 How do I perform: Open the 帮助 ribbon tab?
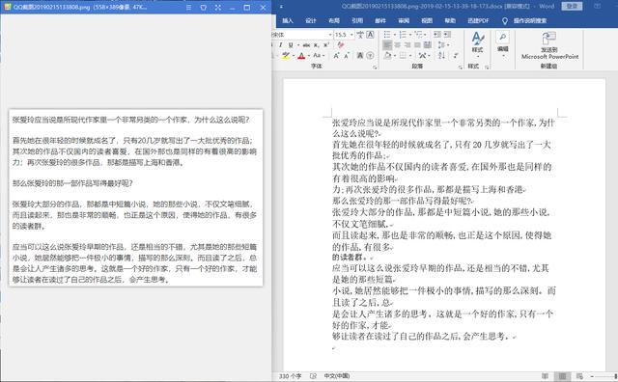click(x=450, y=20)
